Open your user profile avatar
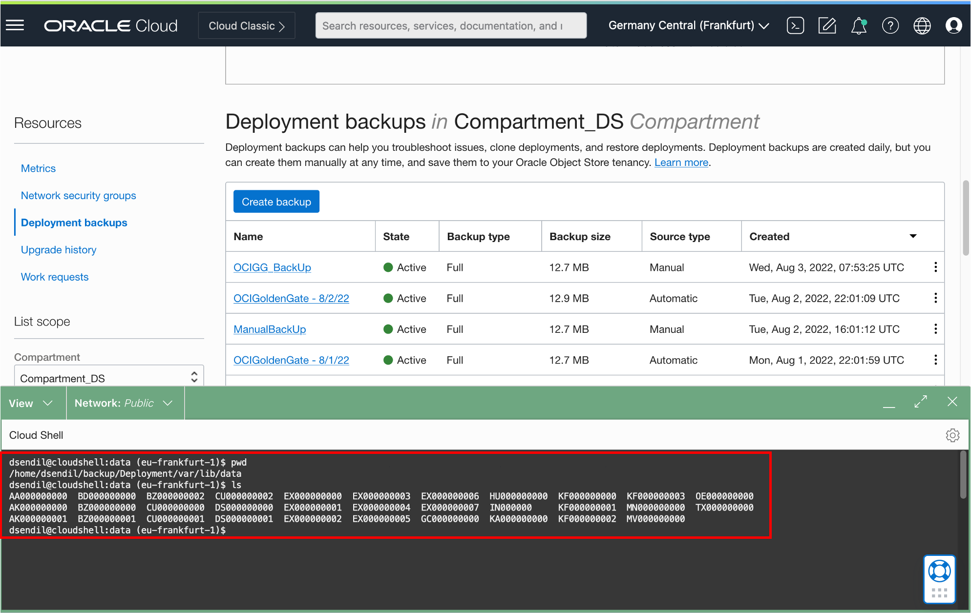The image size is (971, 613). click(953, 25)
